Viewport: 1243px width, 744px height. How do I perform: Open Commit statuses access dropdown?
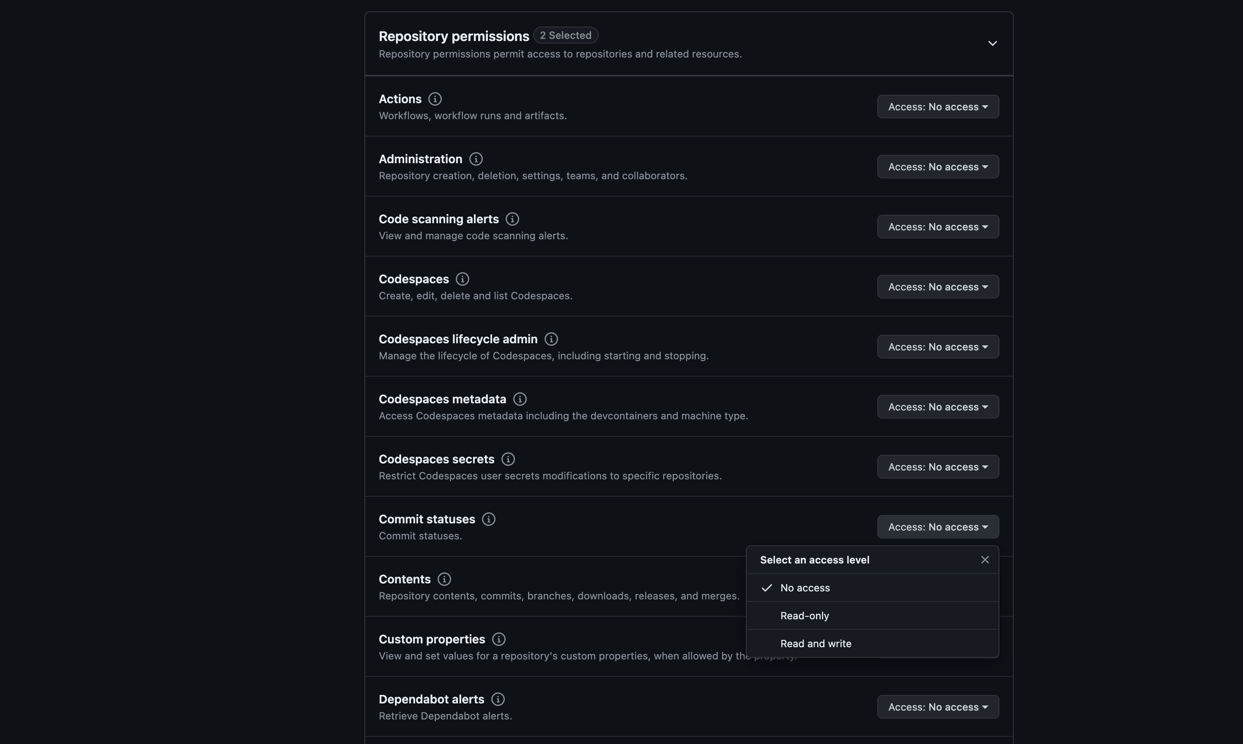[x=937, y=527]
